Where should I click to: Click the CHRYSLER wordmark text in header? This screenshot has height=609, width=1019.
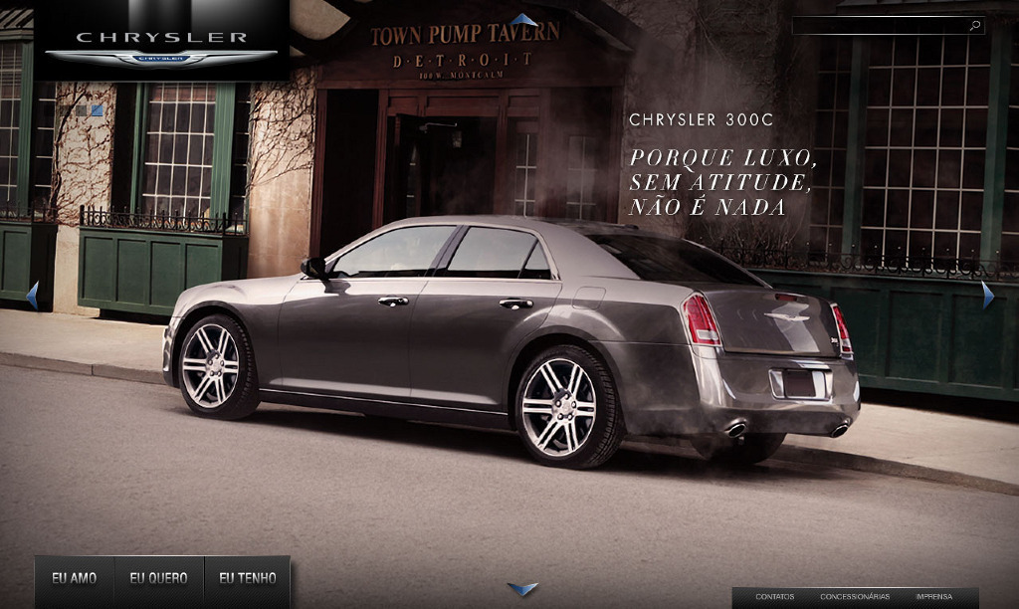click(x=161, y=37)
